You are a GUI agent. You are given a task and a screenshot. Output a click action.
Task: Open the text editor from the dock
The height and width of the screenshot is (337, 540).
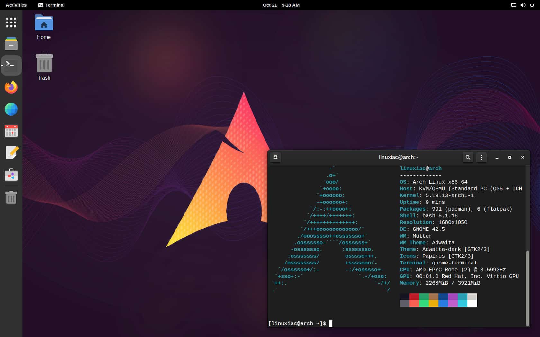[11, 153]
